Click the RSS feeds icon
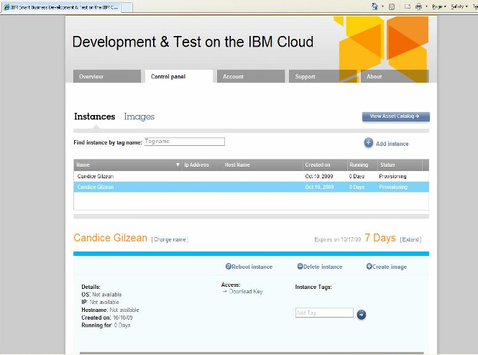The height and width of the screenshot is (355, 478). [x=392, y=6]
